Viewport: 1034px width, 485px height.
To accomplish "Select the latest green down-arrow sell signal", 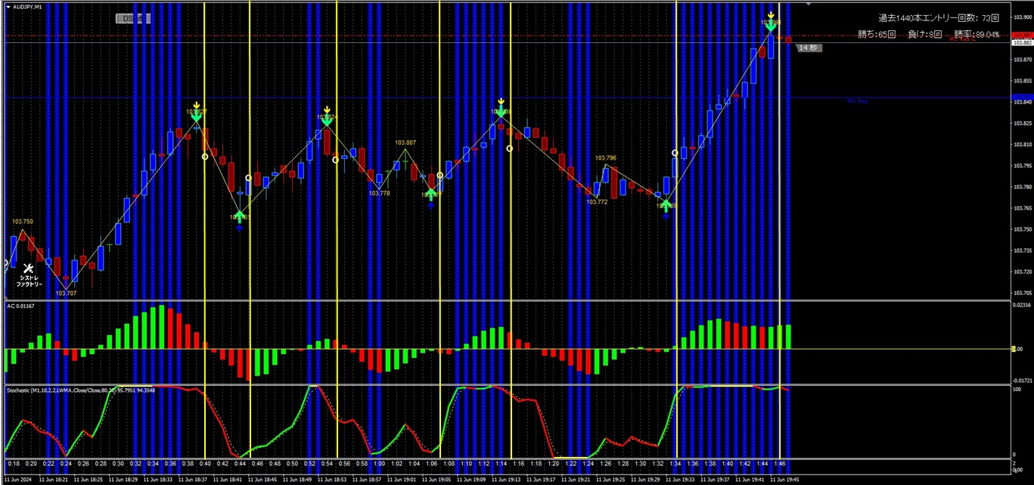I will tap(771, 25).
